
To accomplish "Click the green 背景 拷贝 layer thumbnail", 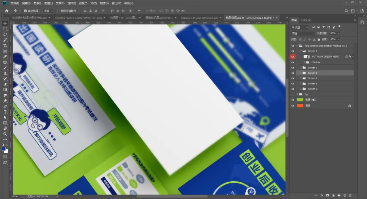I will pyautogui.click(x=300, y=100).
